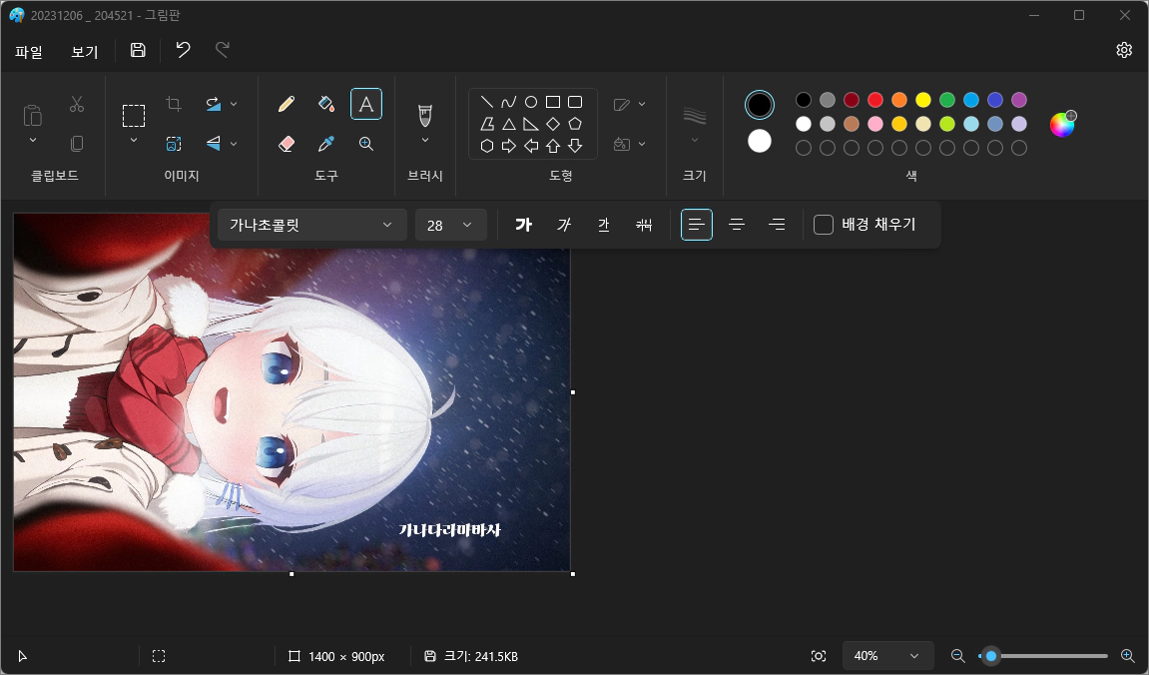Choose the Rectangle shape
Screen dimensions: 1149x675
(553, 102)
